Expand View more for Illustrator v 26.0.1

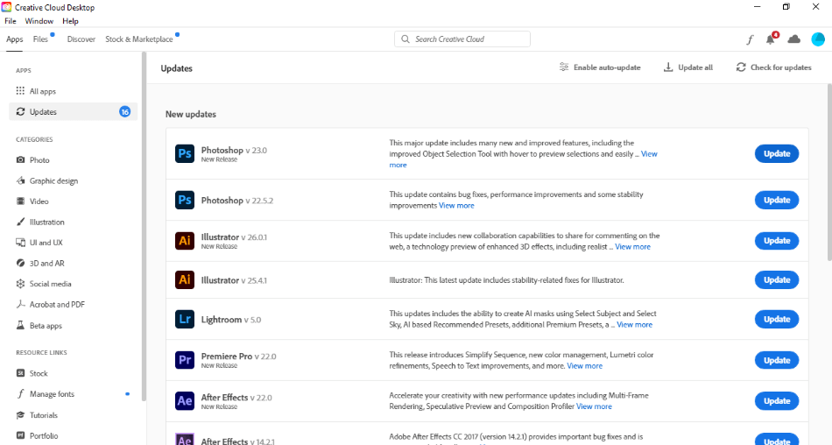[632, 247]
